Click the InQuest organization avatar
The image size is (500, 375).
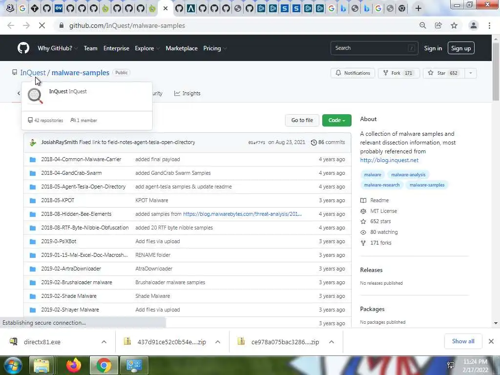(35, 96)
